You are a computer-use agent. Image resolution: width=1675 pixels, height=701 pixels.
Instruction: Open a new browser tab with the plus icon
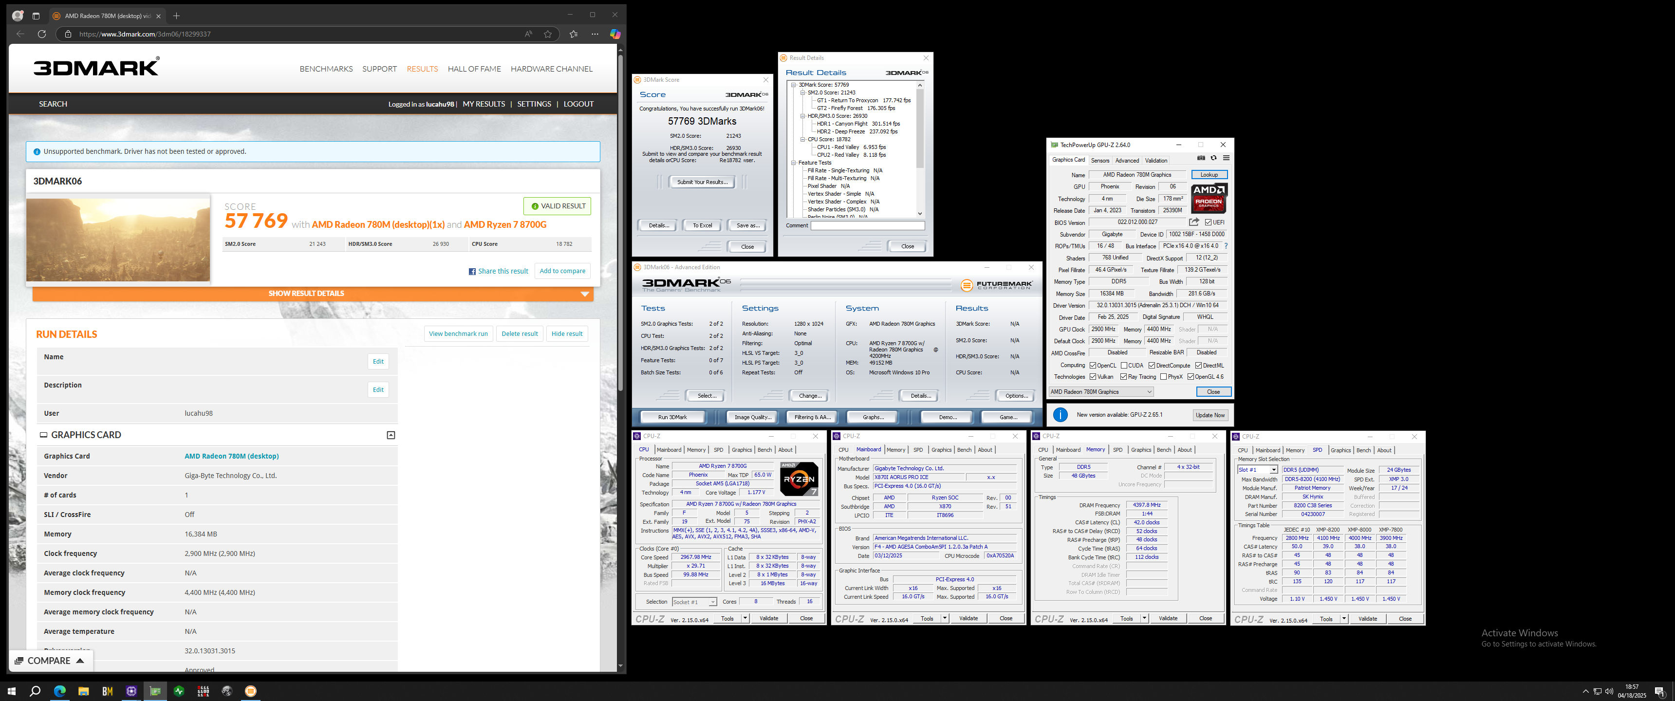tap(176, 16)
